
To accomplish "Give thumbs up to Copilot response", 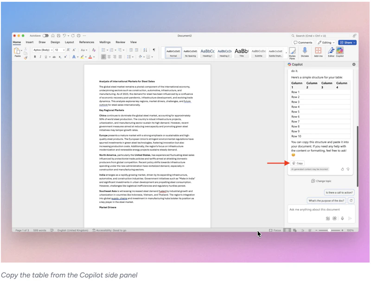I will pos(342,169).
